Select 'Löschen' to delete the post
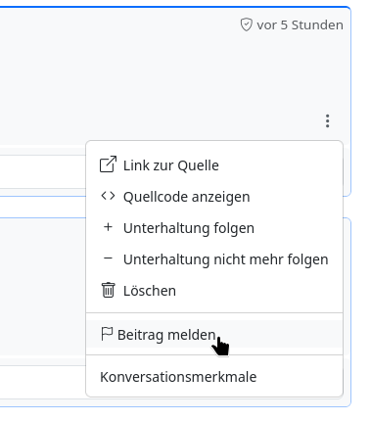 [214, 291]
